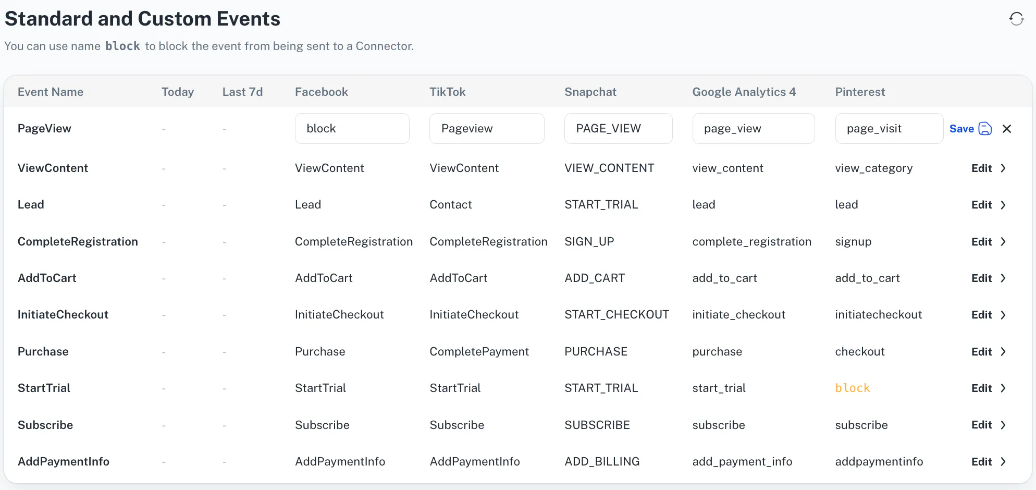The width and height of the screenshot is (1036, 490).
Task: Open the chevron on the ViewContent row
Action: 1003,168
